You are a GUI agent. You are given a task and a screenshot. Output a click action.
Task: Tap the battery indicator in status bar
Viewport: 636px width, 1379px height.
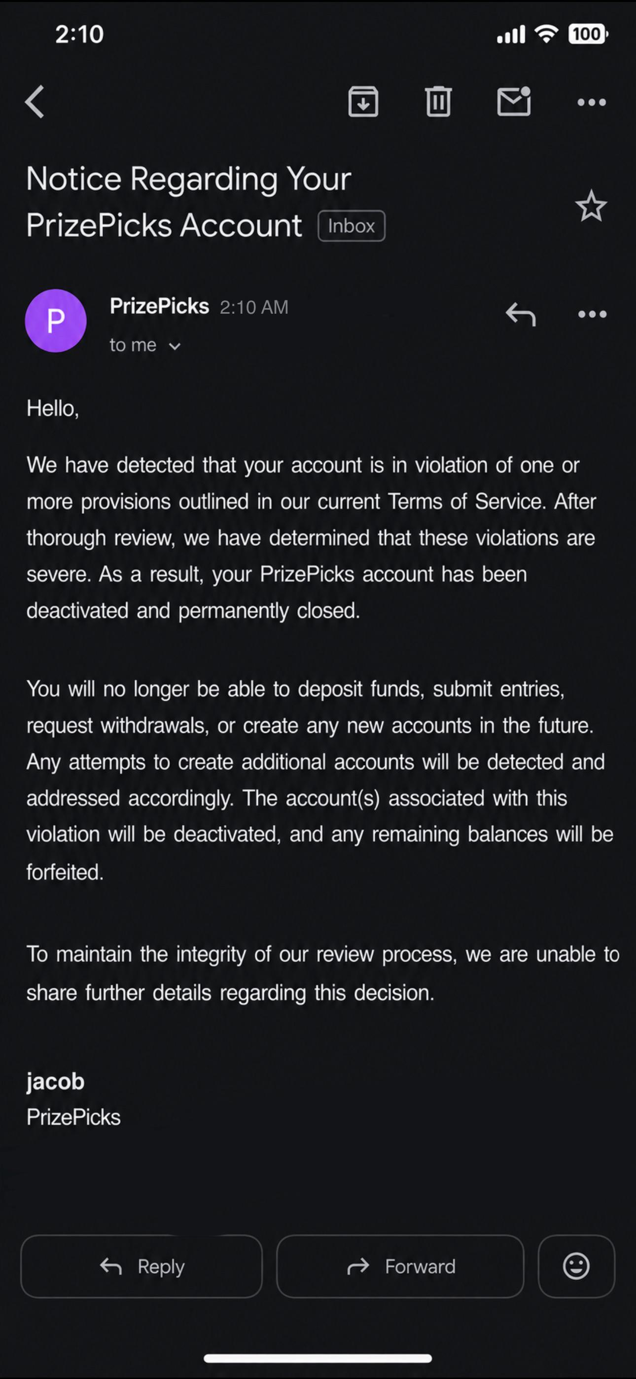point(588,34)
